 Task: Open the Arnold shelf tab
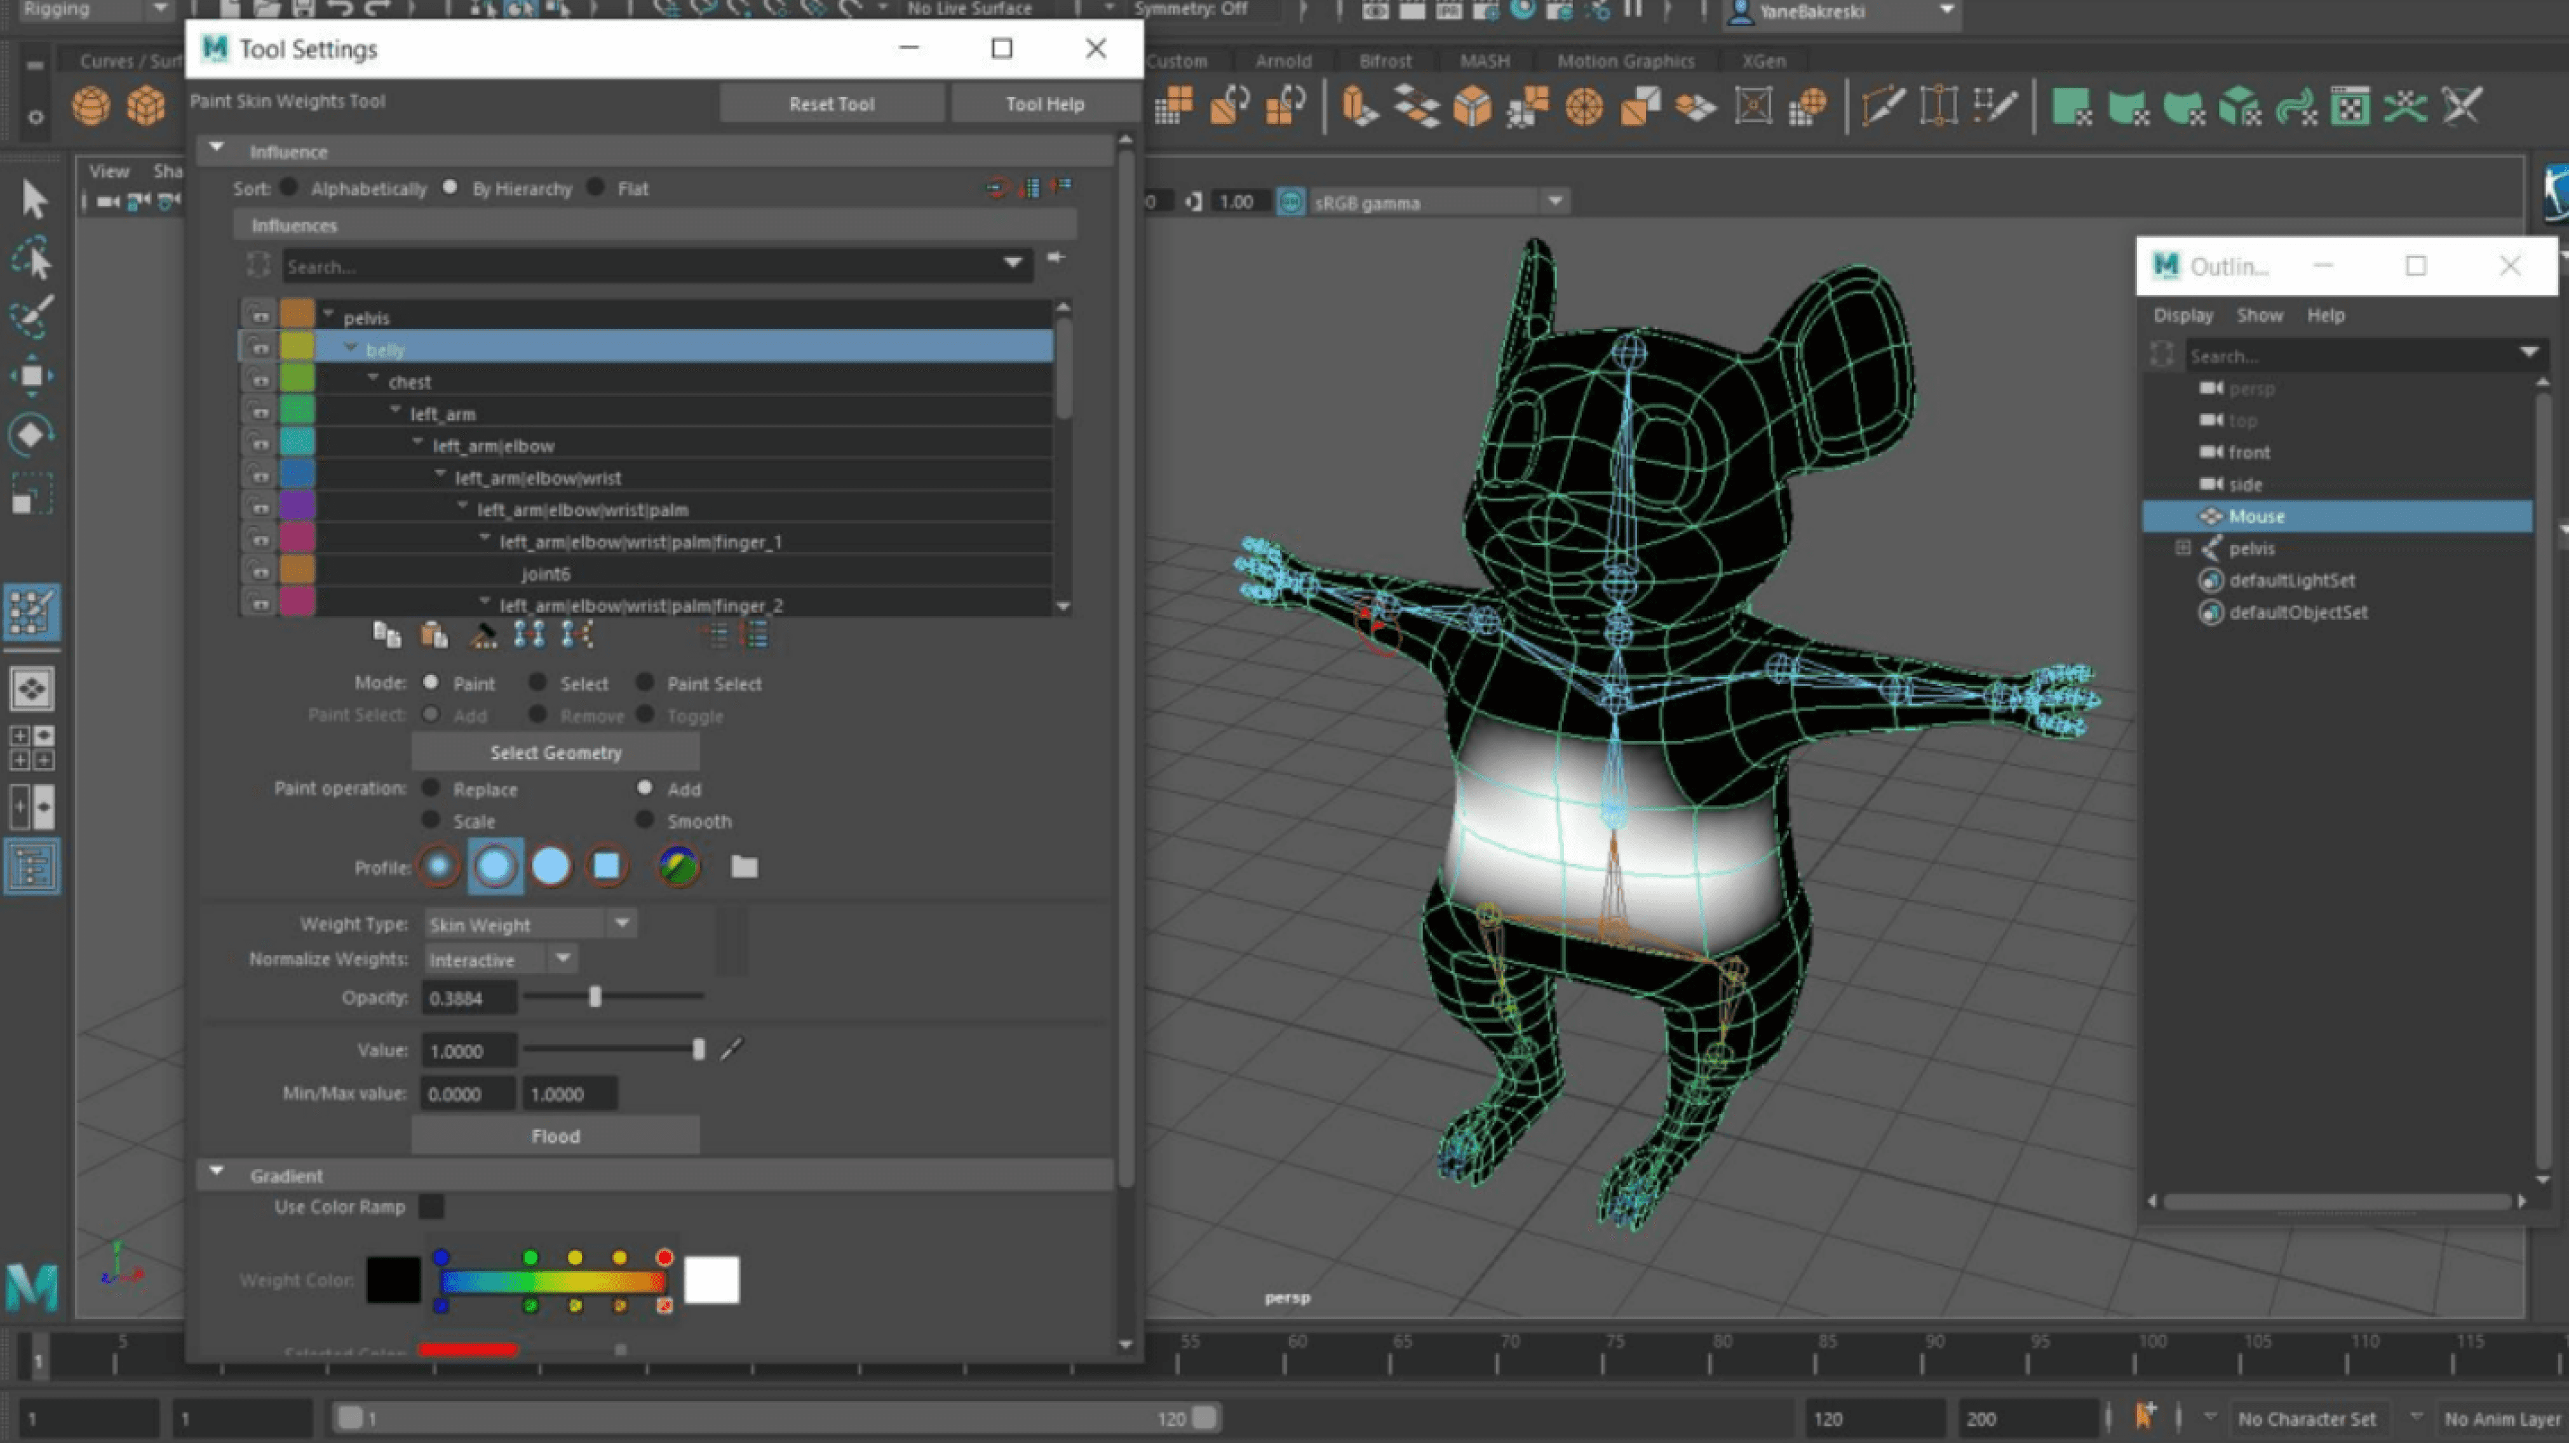click(x=1283, y=61)
